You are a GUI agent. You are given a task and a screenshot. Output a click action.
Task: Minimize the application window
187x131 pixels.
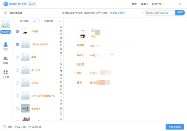coord(173,4)
